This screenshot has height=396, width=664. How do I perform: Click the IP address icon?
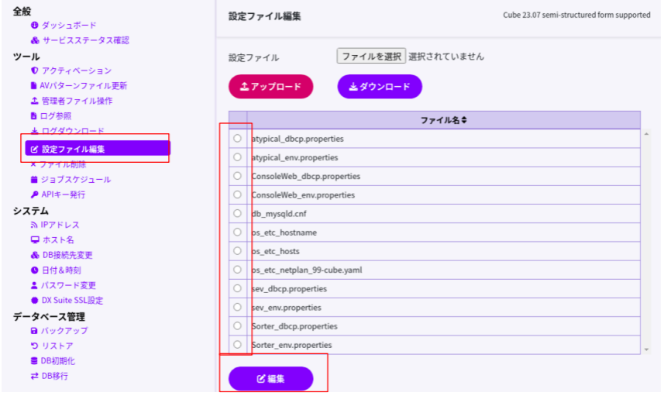[34, 226]
